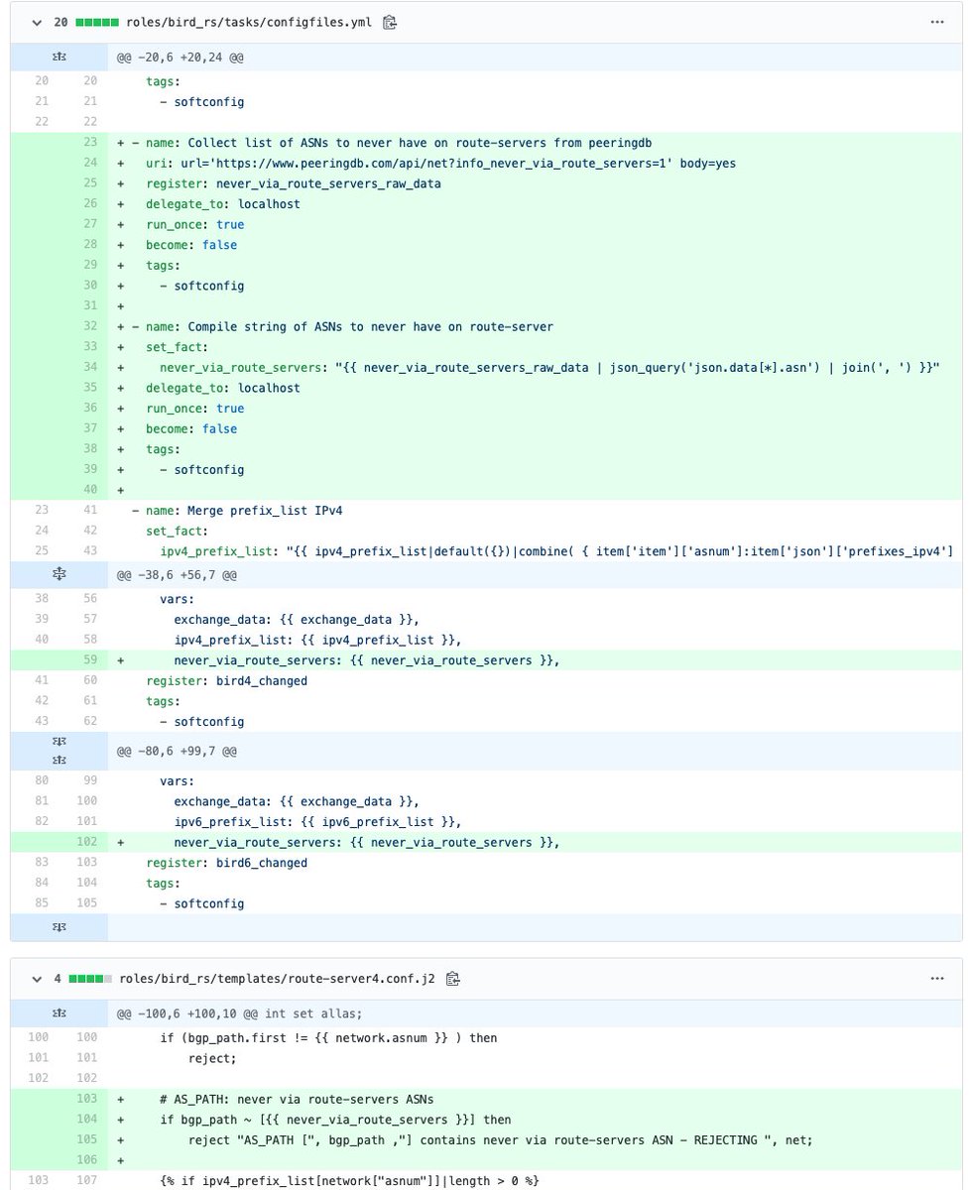Click the '{% if ipv4_prefix_list[network' template line

coord(349,1180)
